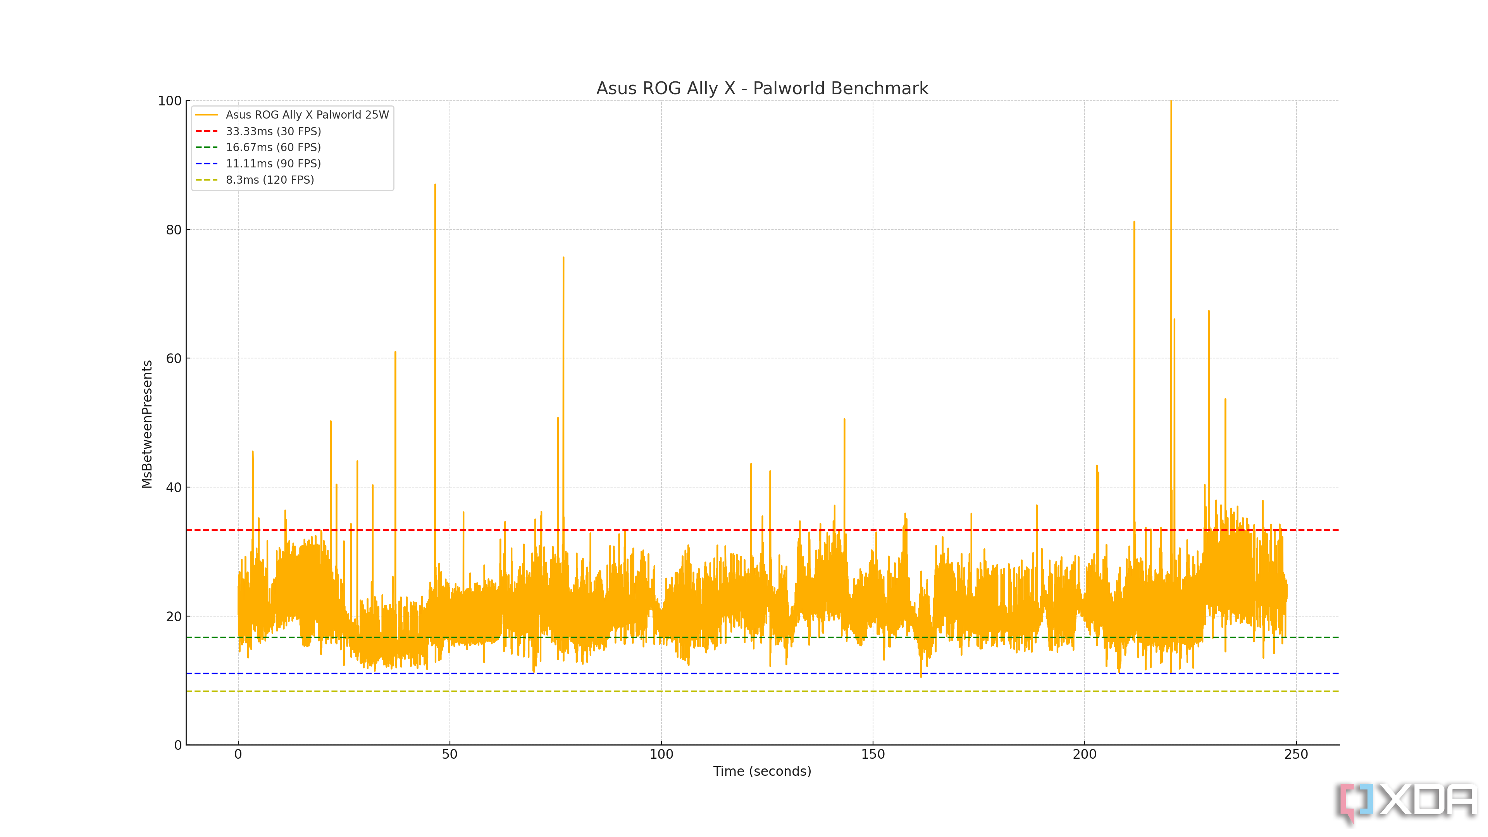This screenshot has height=837, width=1488.
Task: Click legend entry '16.67ms (60 FPS)'
Action: coord(273,147)
